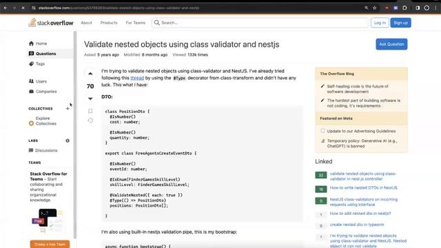The image size is (441, 248).
Task: Open the browser profile avatar icon
Action: point(427,8)
